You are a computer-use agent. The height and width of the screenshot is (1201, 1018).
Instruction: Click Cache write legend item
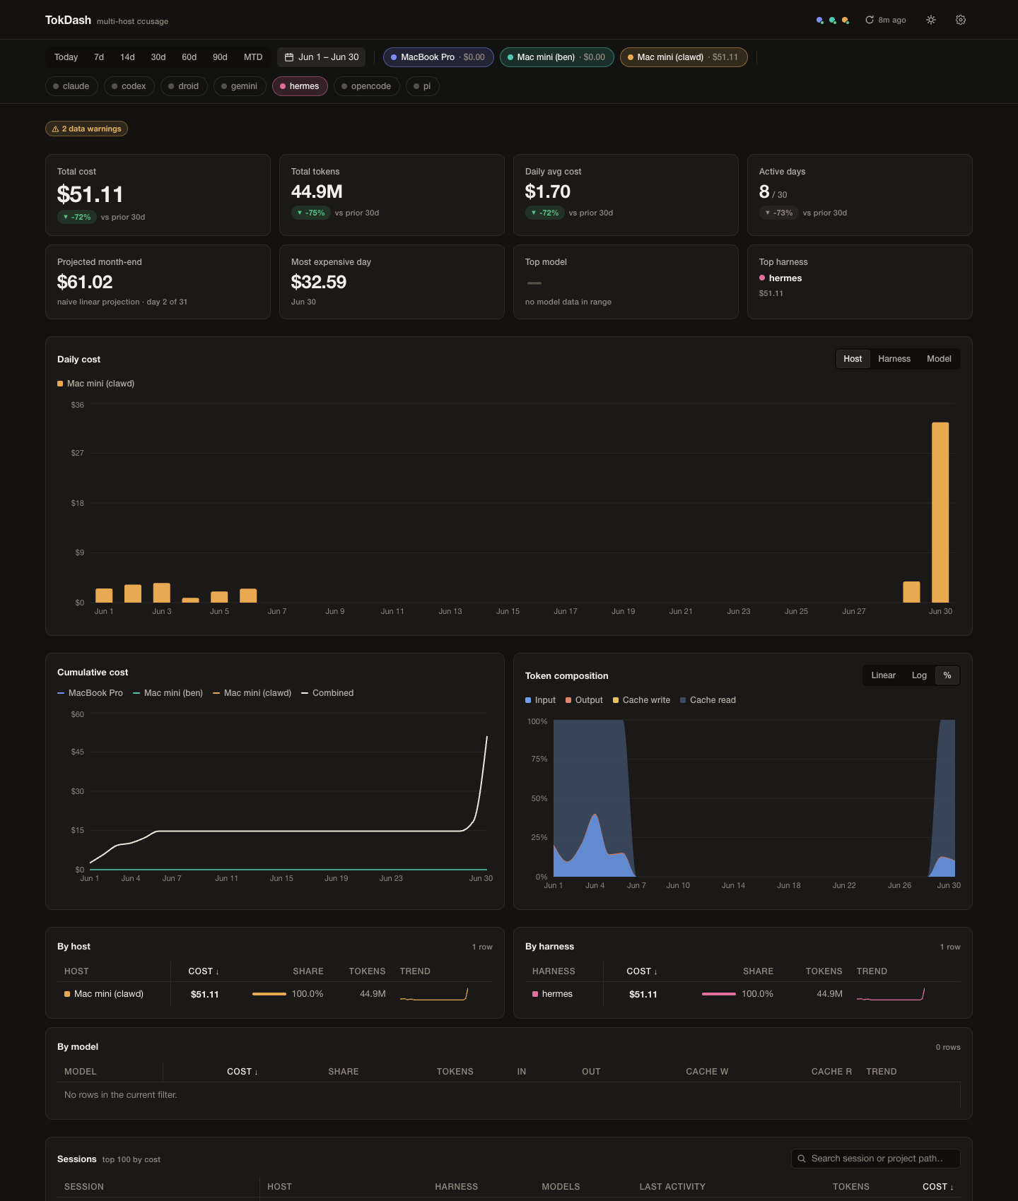click(x=641, y=700)
